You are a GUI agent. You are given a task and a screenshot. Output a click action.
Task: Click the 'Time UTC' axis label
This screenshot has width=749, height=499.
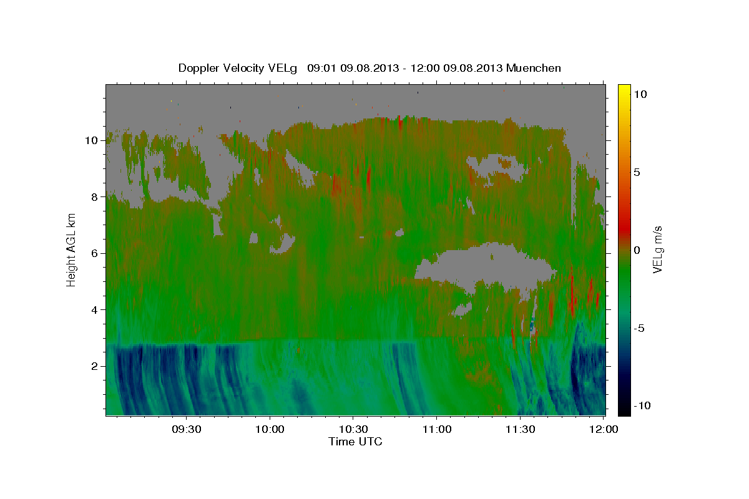tap(355, 442)
